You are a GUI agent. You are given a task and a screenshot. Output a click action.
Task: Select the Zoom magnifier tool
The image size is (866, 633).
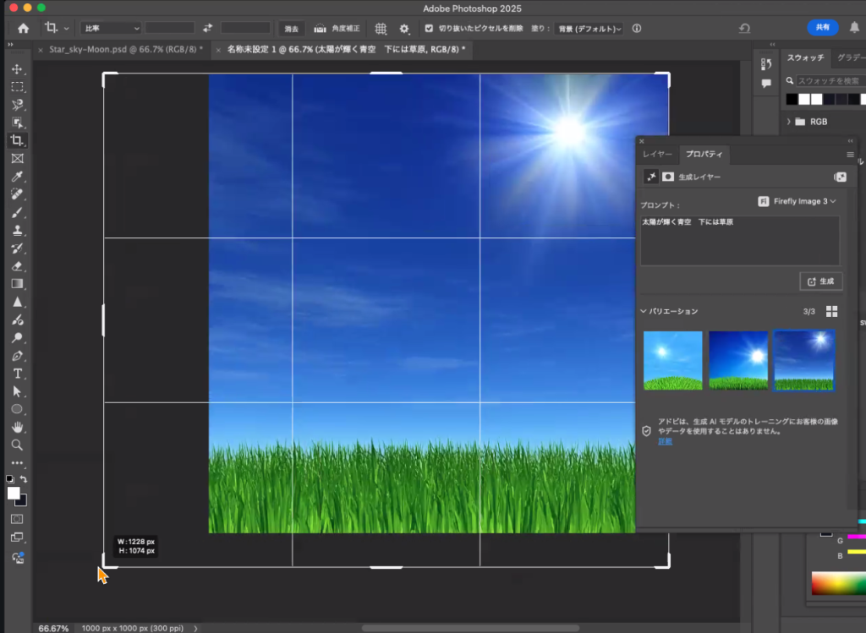(x=17, y=445)
